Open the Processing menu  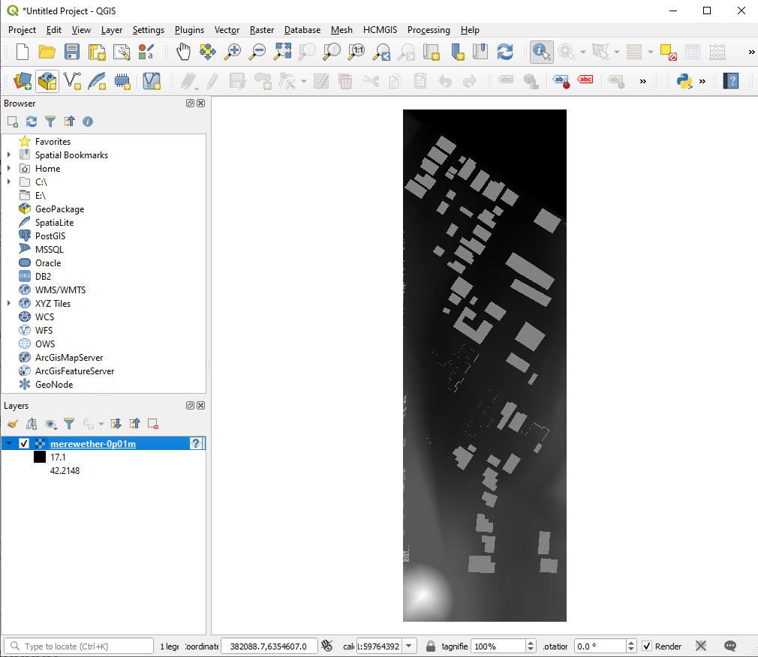[429, 30]
